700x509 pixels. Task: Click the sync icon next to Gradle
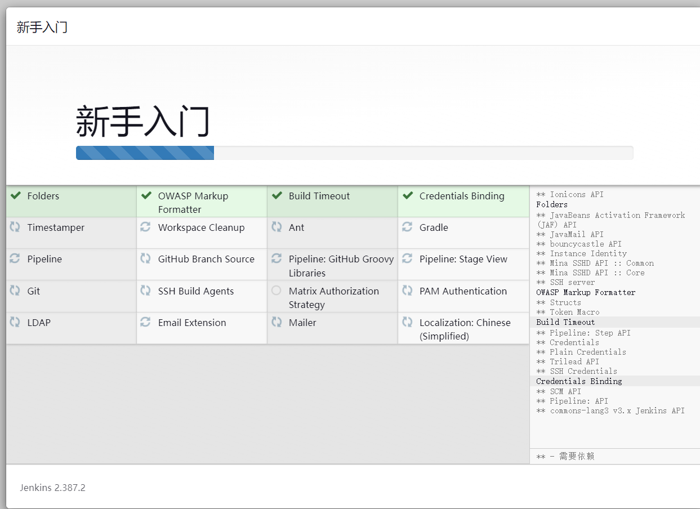407,227
